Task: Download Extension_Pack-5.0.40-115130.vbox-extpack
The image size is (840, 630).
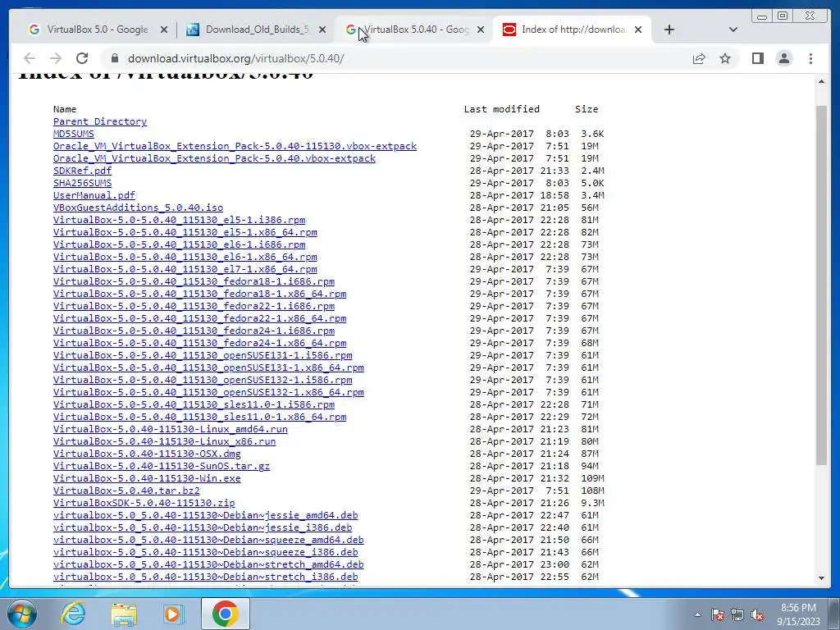Action: coord(235,146)
